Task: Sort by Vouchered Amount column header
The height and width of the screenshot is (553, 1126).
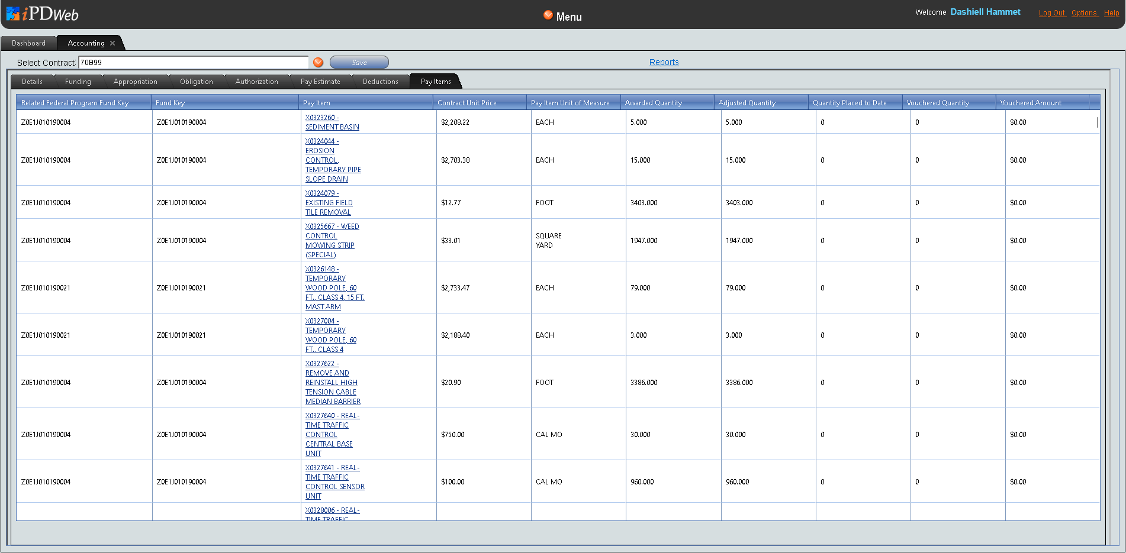Action: coord(1031,103)
